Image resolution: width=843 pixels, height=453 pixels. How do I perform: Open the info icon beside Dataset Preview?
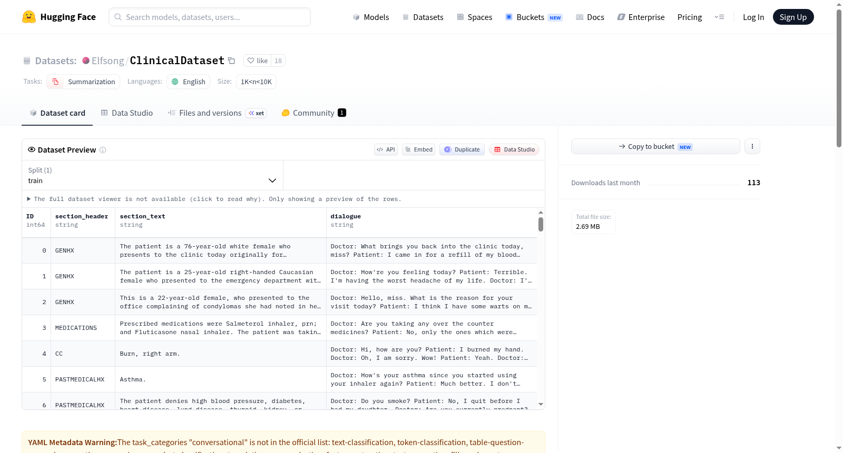click(103, 150)
